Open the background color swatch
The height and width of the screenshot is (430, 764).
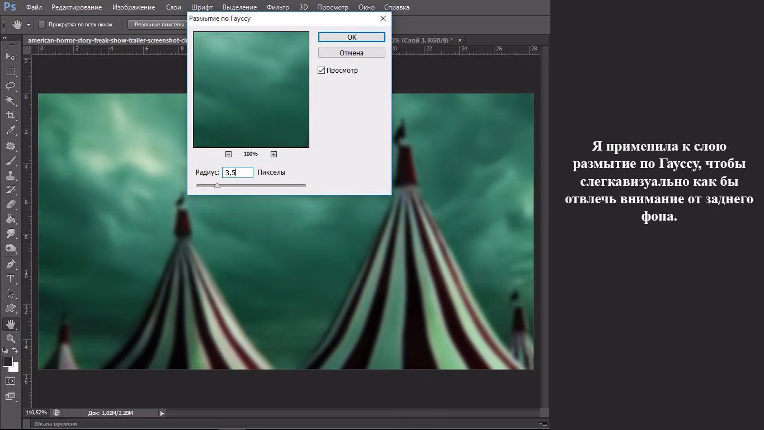[15, 368]
